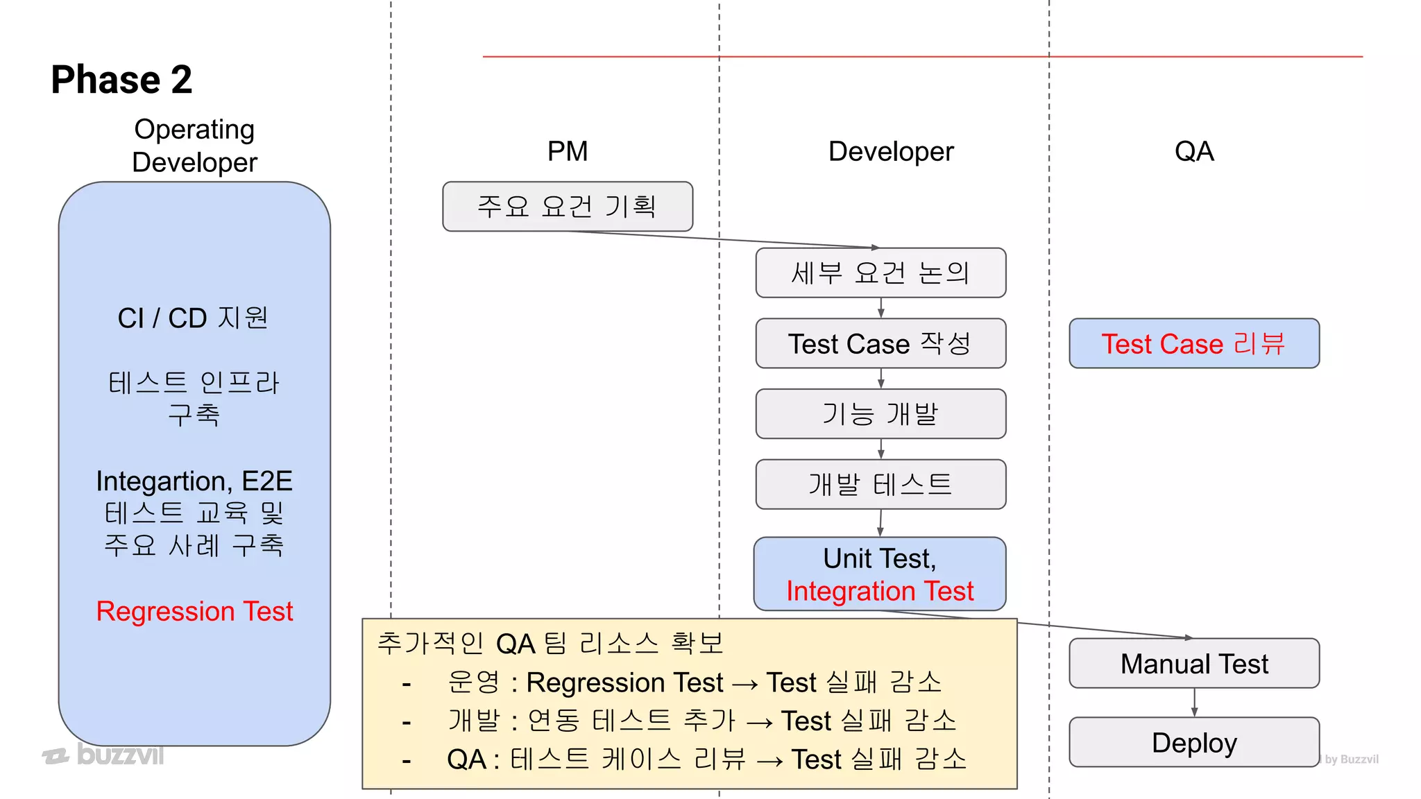The image size is (1421, 799).
Task: Click the 'PM' column header
Action: point(568,151)
